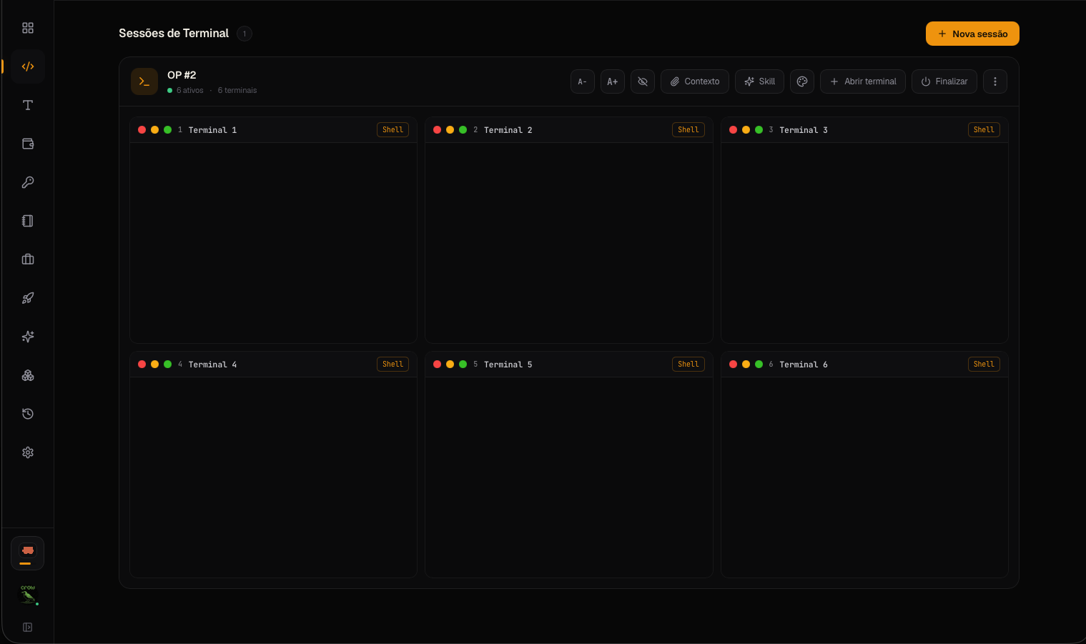Open the rocket sidebar icon
This screenshot has height=644, width=1086.
pyautogui.click(x=28, y=298)
